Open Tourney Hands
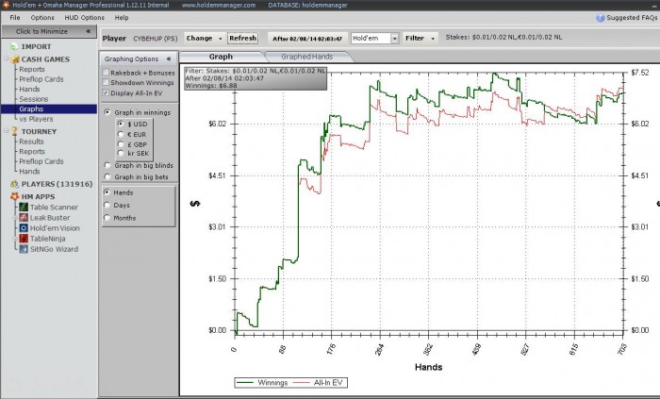 (29, 172)
